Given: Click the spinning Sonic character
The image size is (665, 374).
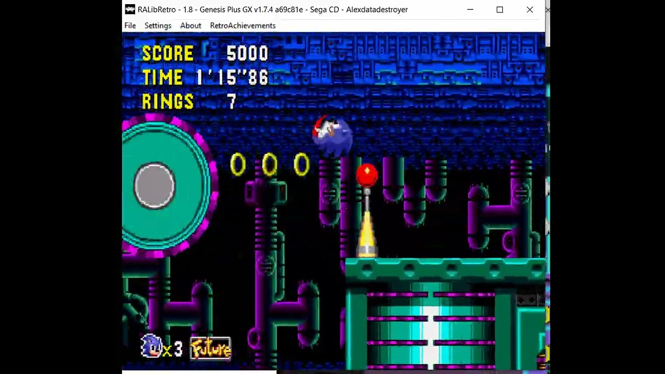Looking at the screenshot, I should point(332,136).
